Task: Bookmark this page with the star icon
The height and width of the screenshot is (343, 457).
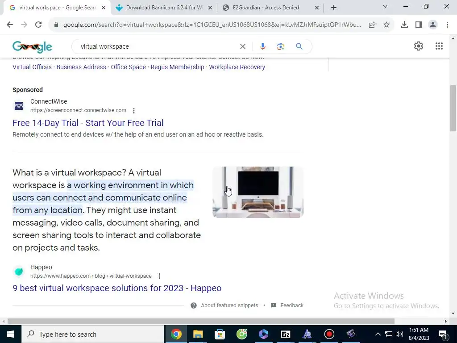Action: point(386,25)
